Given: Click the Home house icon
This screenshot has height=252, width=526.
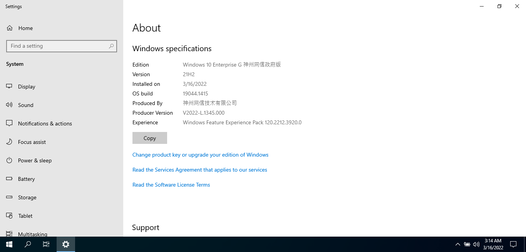Looking at the screenshot, I should pyautogui.click(x=10, y=28).
